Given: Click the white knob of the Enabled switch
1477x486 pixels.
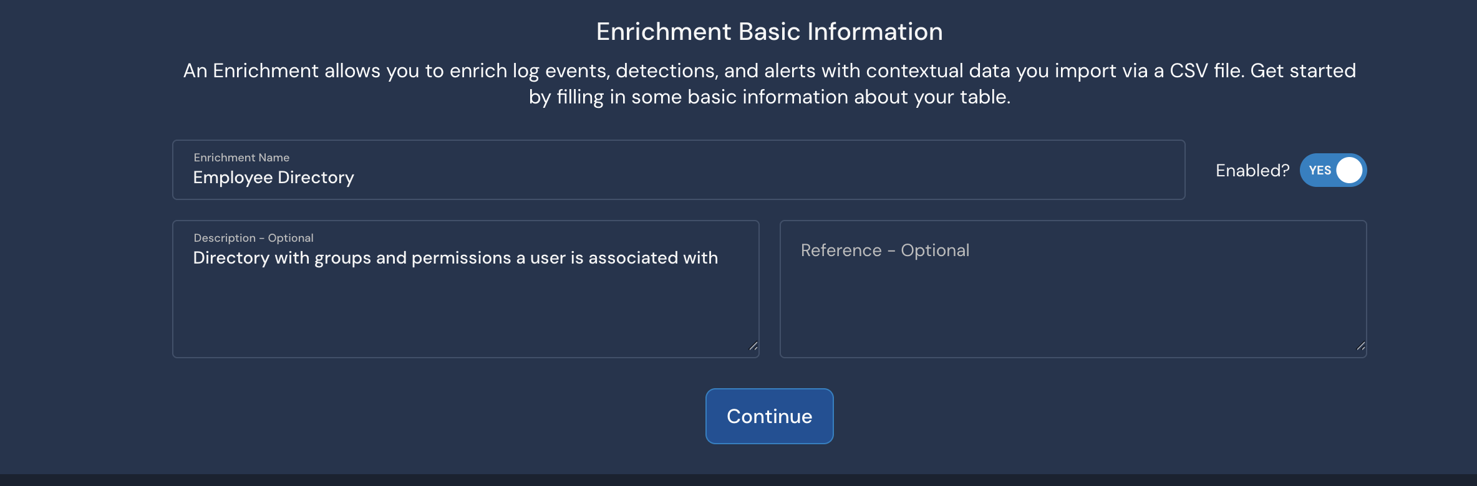Looking at the screenshot, I should point(1349,170).
